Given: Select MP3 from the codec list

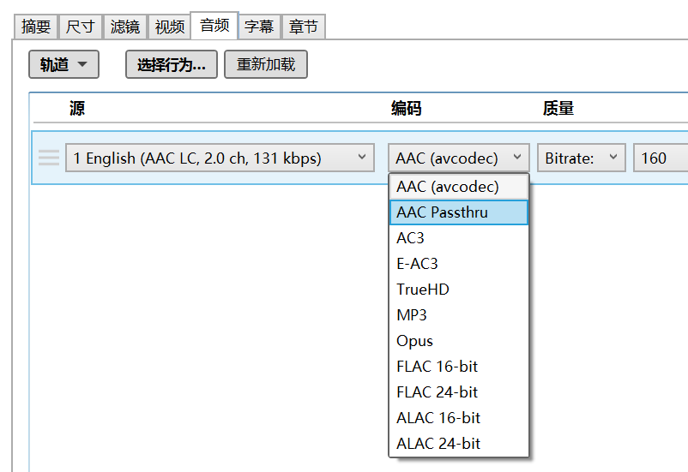Looking at the screenshot, I should (x=458, y=315).
